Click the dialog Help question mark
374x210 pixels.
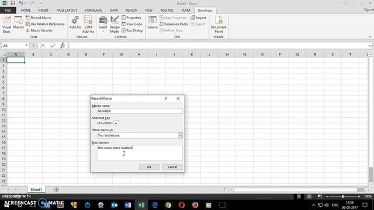(166, 99)
